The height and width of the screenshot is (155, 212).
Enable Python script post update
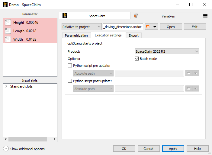pyautogui.click(x=70, y=81)
